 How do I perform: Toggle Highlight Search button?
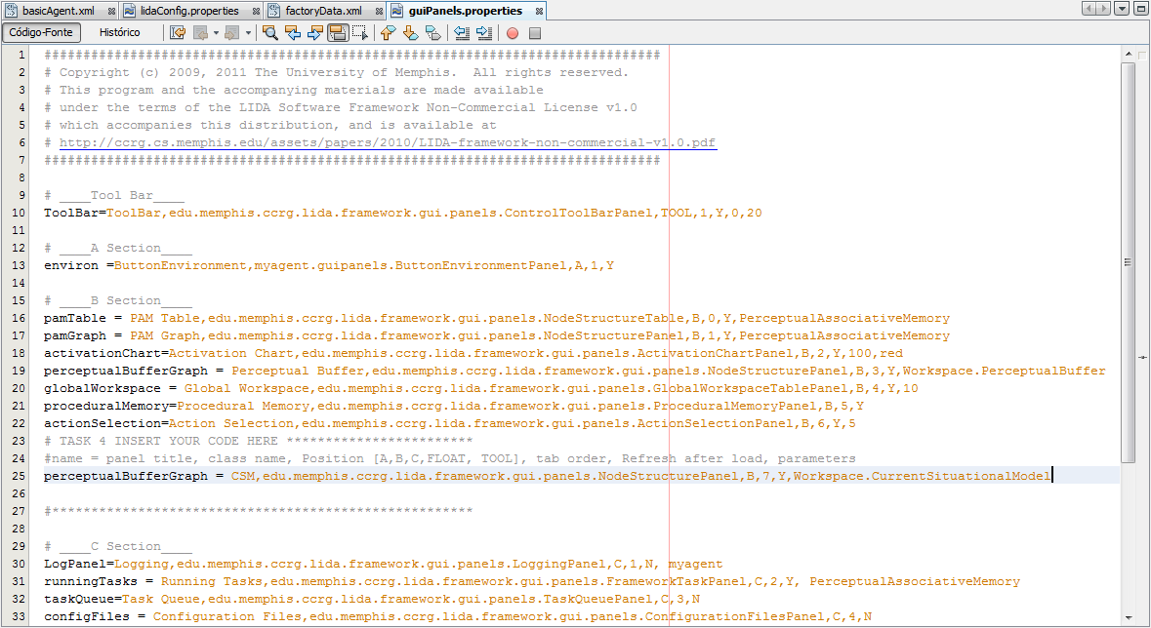(337, 32)
